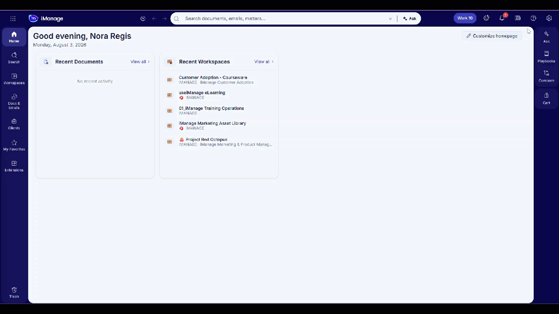This screenshot has height=314, width=559.
Task: Click the Ask button in search bar
Action: [x=410, y=18]
